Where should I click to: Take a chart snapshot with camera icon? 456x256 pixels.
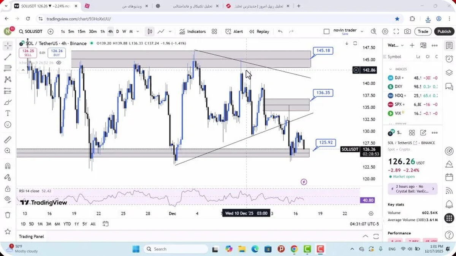click(407, 32)
